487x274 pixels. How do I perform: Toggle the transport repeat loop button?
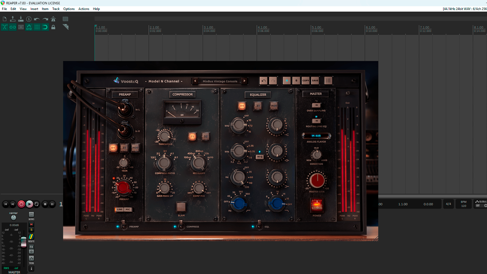tap(36, 204)
